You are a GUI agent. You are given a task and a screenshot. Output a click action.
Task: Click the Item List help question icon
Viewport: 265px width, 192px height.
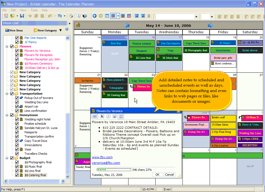click(x=67, y=29)
